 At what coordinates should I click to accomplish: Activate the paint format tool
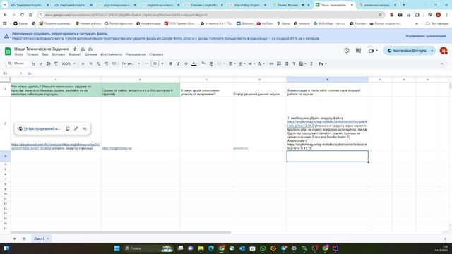point(56,64)
